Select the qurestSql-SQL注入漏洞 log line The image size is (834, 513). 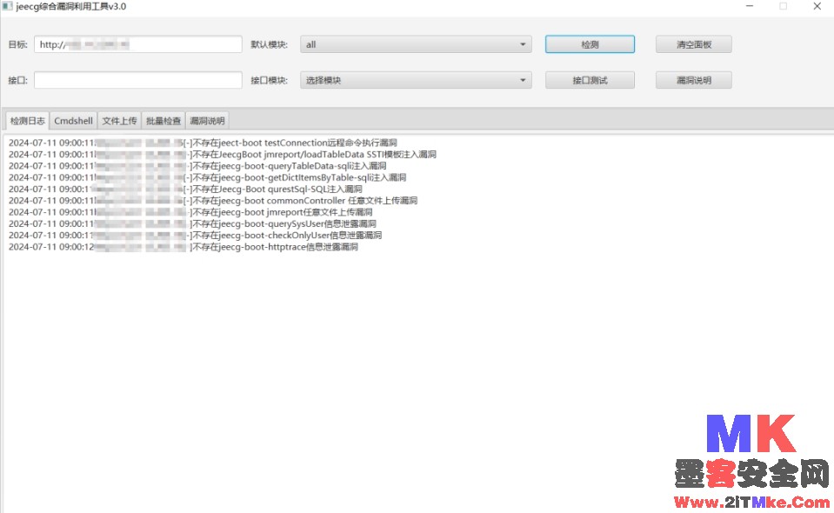point(185,190)
